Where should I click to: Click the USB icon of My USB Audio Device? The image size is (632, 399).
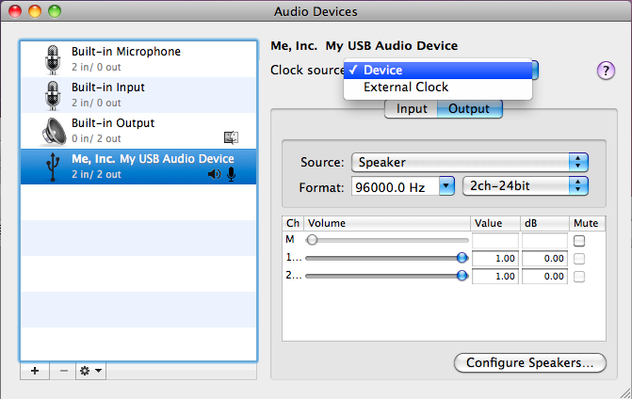51,167
